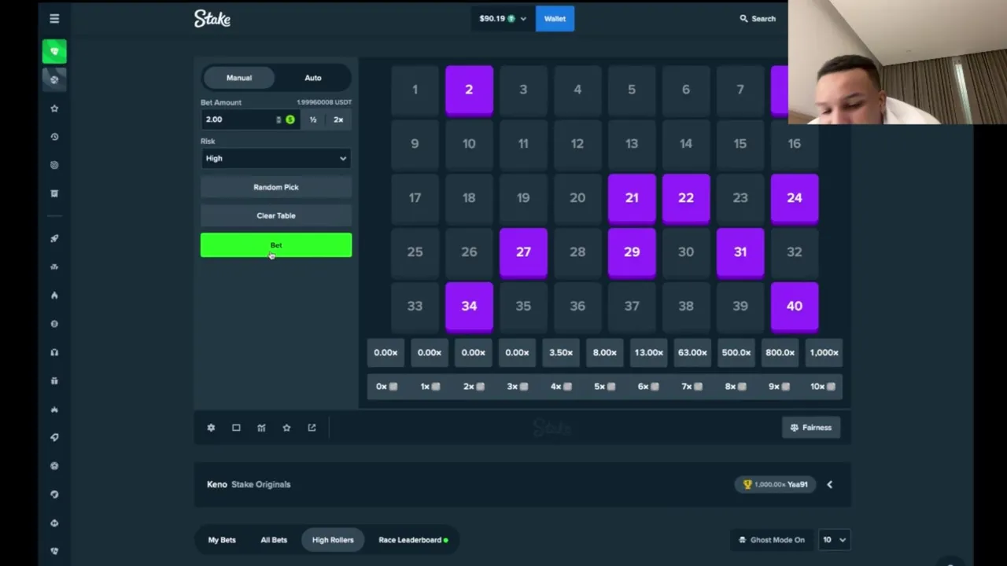The height and width of the screenshot is (566, 1007).
Task: Click Clear Table button
Action: (275, 215)
